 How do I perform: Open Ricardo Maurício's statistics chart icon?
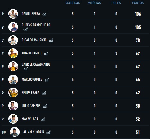tap(51, 40)
